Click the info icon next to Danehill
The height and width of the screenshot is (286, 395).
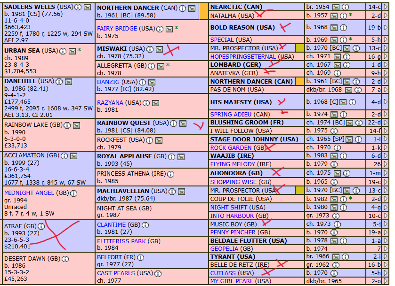pos(60,81)
